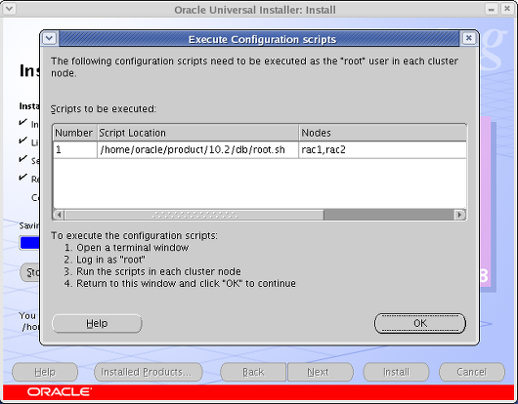Click the Oracle Universal Installer: Install title bar
518x404 pixels.
pos(254,10)
